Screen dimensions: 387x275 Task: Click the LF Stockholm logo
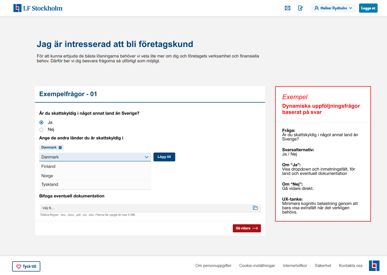pos(38,8)
